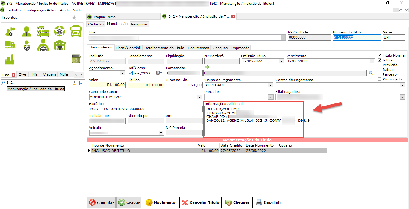Click the magnifier next to Fornecedor field
This screenshot has height=209, width=409.
371,73
